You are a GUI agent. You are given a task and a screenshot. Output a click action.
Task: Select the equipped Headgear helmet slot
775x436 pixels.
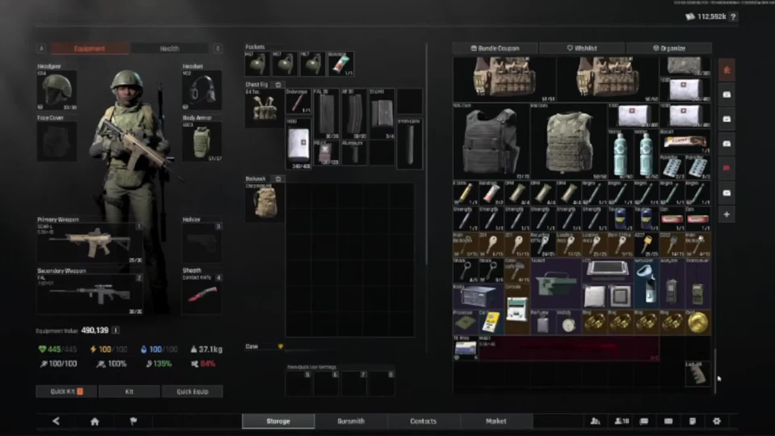57,90
